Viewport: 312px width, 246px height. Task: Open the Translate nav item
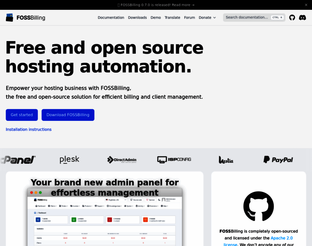(x=172, y=18)
